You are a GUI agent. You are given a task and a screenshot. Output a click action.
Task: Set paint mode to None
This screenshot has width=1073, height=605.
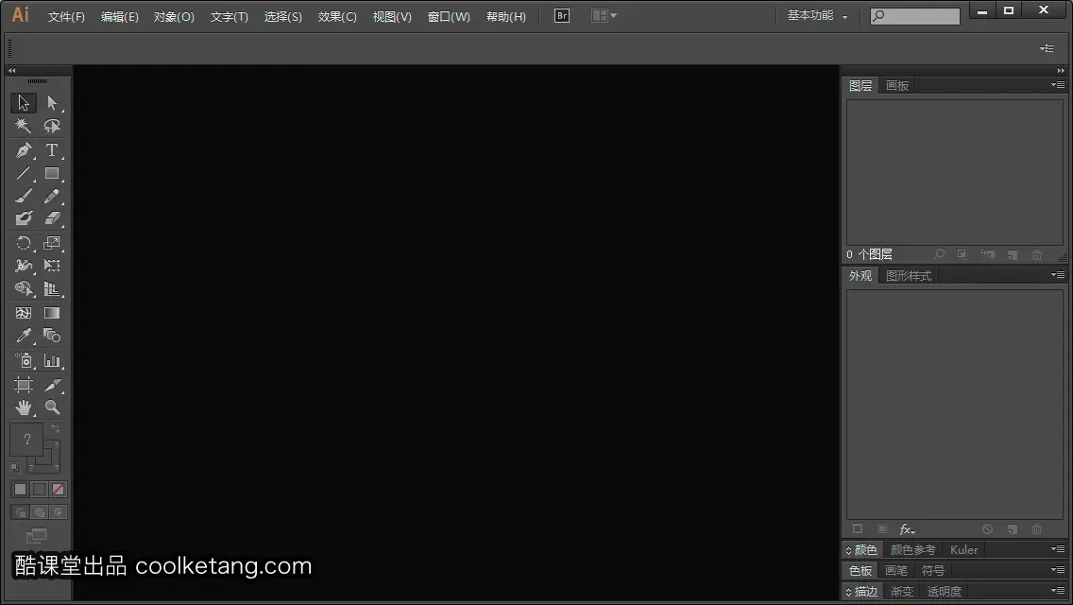click(59, 490)
